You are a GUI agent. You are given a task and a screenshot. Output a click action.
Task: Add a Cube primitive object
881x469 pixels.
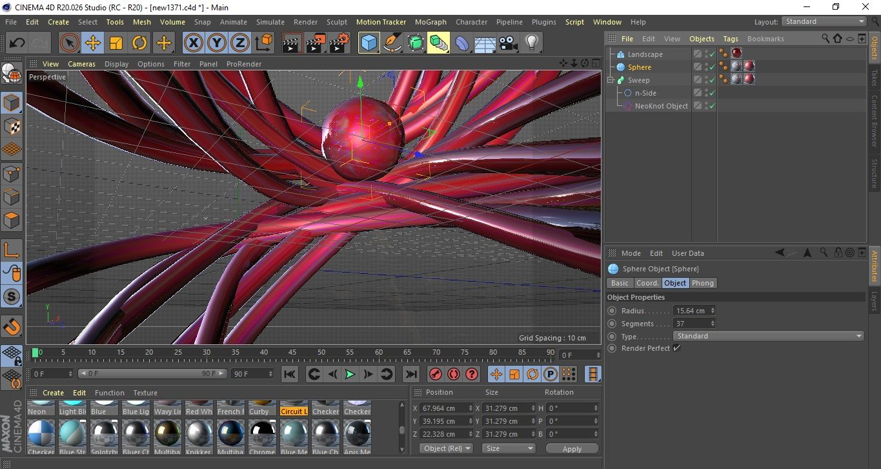point(369,43)
